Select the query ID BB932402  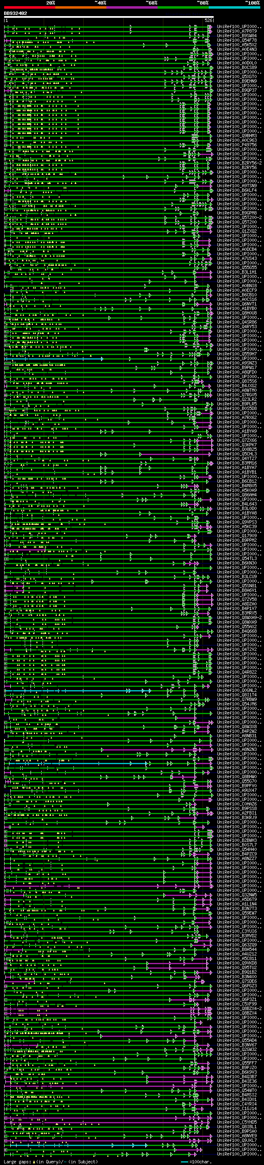pos(15,14)
